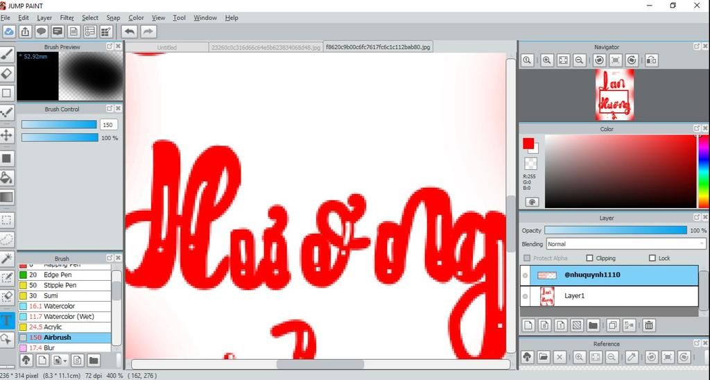Open the File menu
Image resolution: width=710 pixels, height=380 pixels.
(x=6, y=17)
